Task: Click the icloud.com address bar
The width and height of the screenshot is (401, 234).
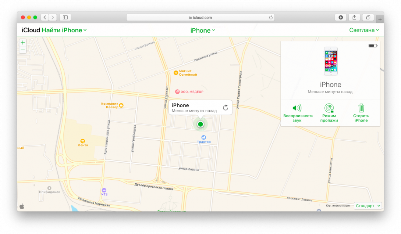Action: pos(200,17)
